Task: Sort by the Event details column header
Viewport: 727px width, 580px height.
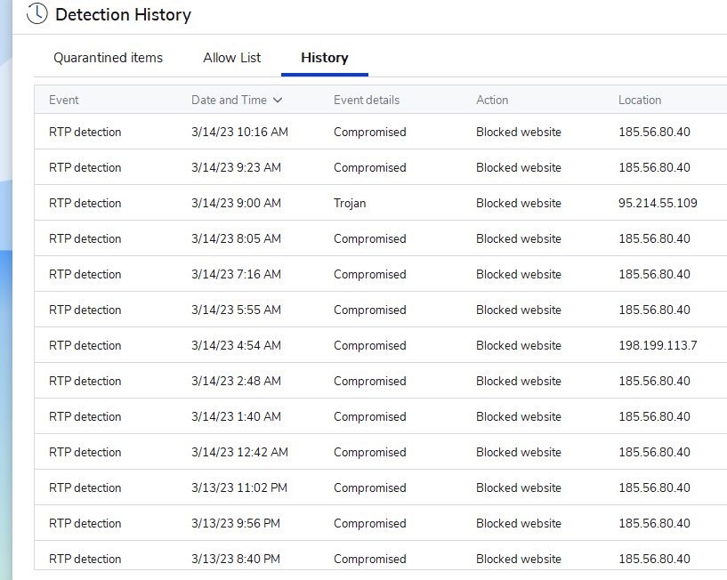Action: [x=367, y=100]
